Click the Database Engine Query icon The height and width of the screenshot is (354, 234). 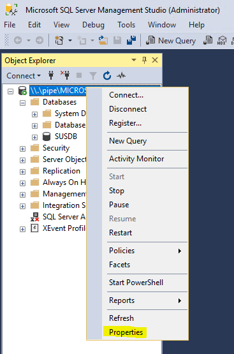(x=208, y=41)
